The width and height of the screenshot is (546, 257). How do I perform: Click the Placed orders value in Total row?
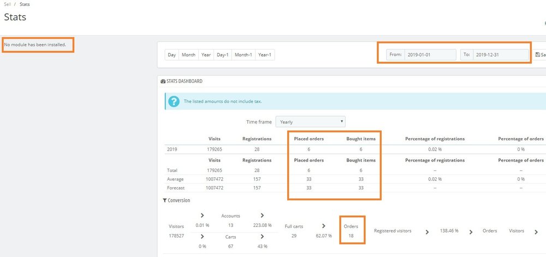[x=309, y=170]
